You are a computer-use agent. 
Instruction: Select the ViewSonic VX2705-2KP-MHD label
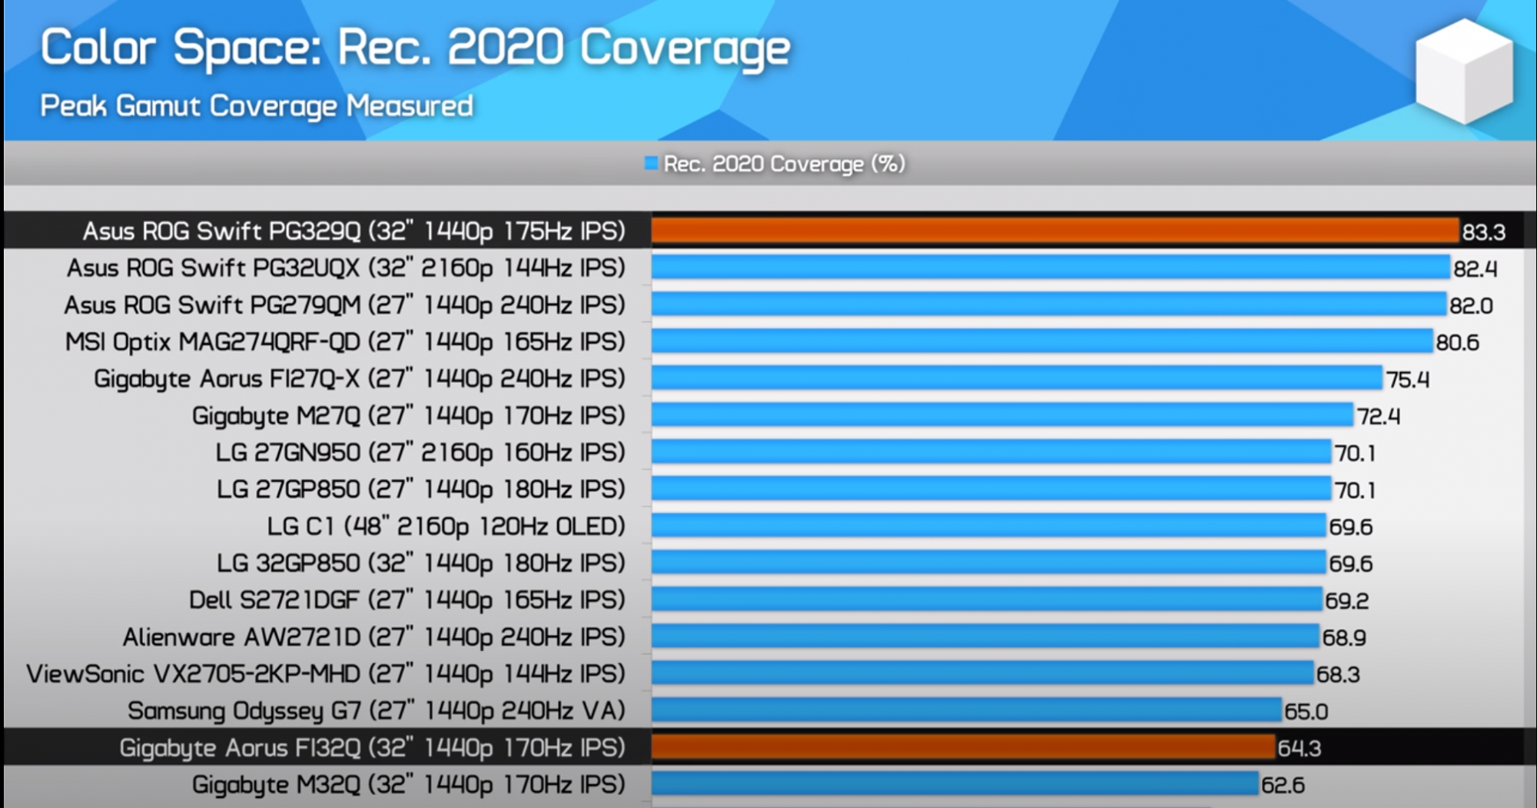(x=326, y=674)
